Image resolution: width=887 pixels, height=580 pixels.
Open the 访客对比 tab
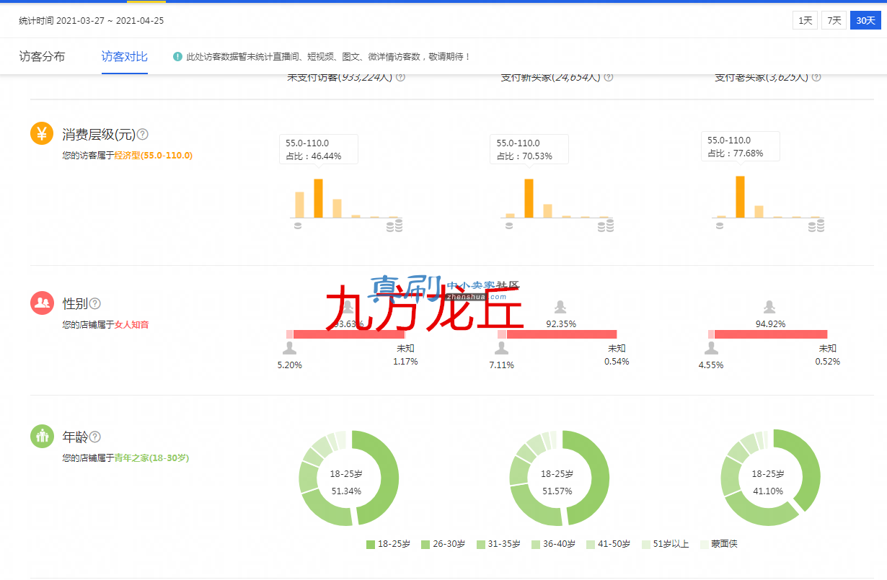pos(125,56)
